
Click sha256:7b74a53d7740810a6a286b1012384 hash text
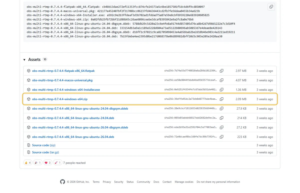coord(190,71)
